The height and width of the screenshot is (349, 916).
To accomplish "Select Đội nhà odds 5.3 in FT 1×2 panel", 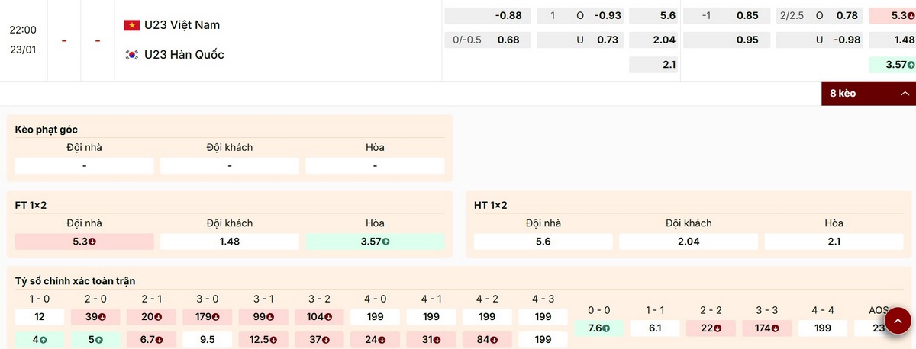I will (x=84, y=242).
